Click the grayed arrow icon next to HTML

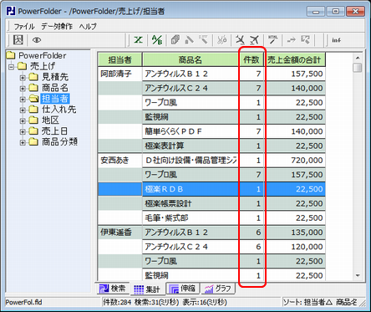pos(291,40)
